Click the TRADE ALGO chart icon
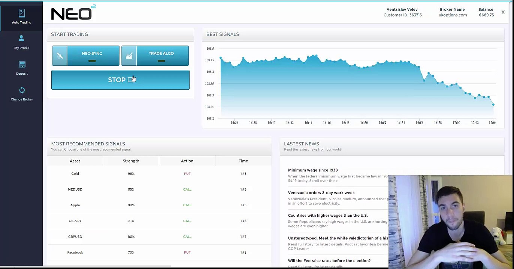Image resolution: width=514 pixels, height=269 pixels. pos(129,56)
